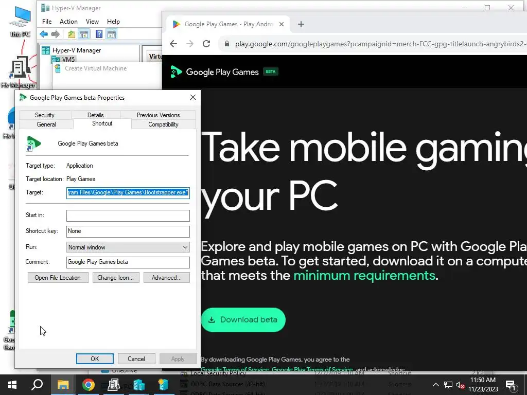Image resolution: width=527 pixels, height=395 pixels.
Task: Open File Explorer from the taskbar
Action: point(63,385)
